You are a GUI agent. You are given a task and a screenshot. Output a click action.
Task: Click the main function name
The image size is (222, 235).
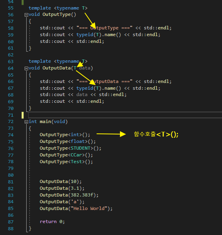(x=45, y=121)
